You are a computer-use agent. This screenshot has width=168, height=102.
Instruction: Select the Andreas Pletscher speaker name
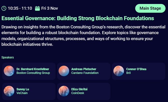click(84, 69)
